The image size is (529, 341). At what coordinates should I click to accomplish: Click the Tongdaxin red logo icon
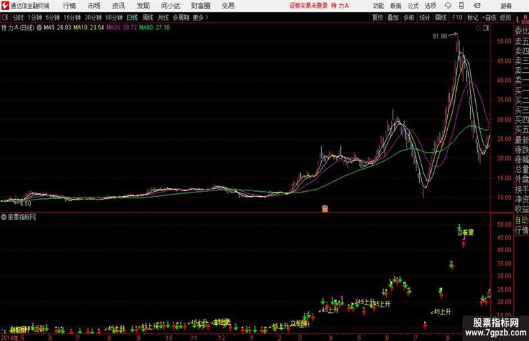point(5,6)
